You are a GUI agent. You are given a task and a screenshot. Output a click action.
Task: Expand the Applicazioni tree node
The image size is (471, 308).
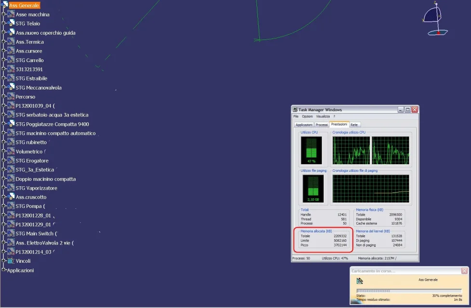click(3, 270)
